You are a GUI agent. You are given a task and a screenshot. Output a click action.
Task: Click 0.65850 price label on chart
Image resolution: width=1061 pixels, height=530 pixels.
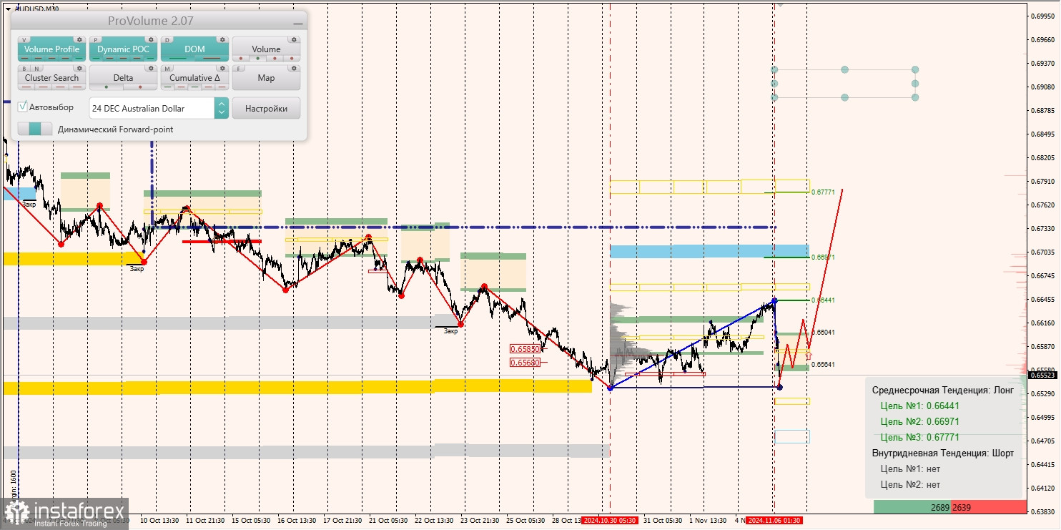tap(525, 349)
